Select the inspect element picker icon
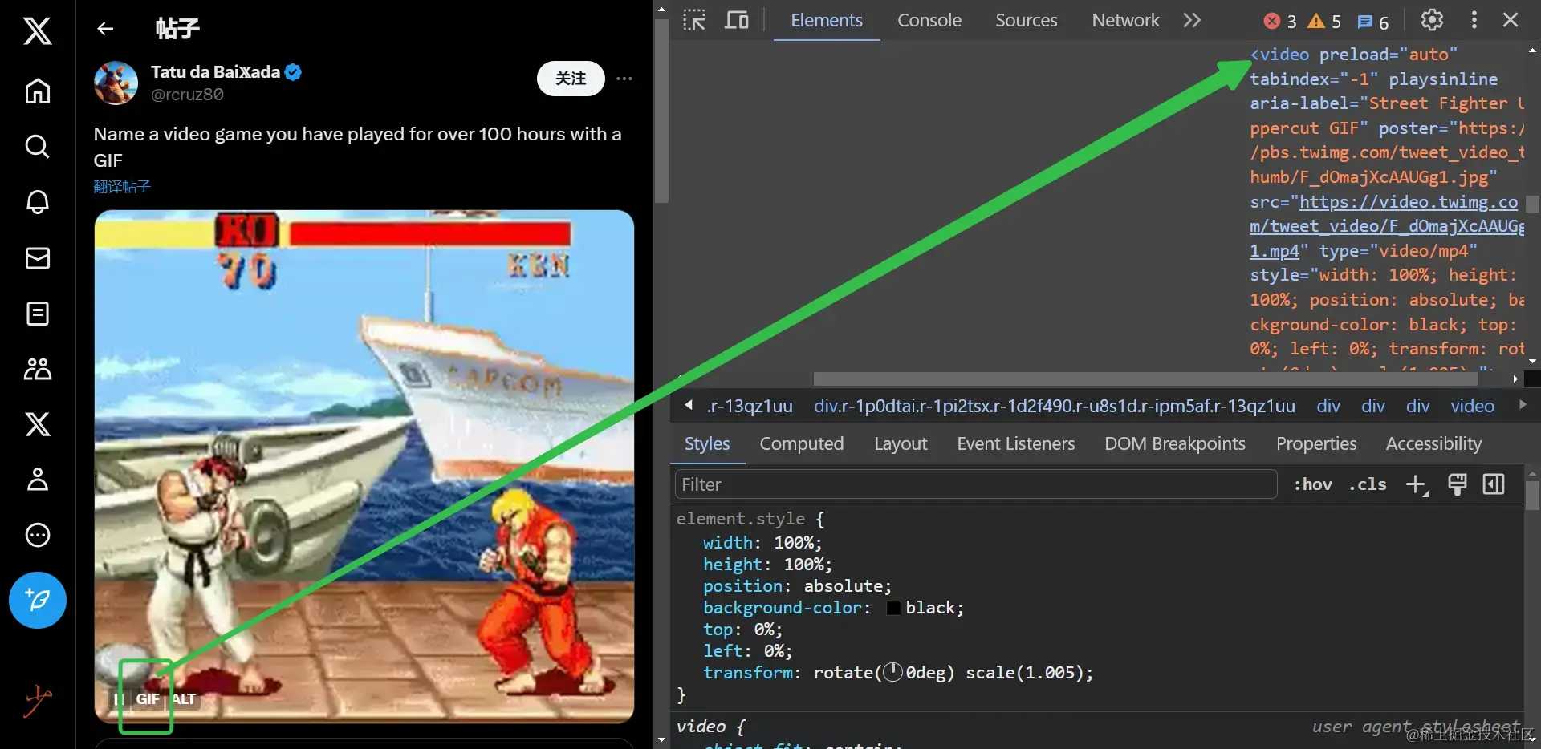This screenshot has width=1541, height=749. (x=693, y=20)
